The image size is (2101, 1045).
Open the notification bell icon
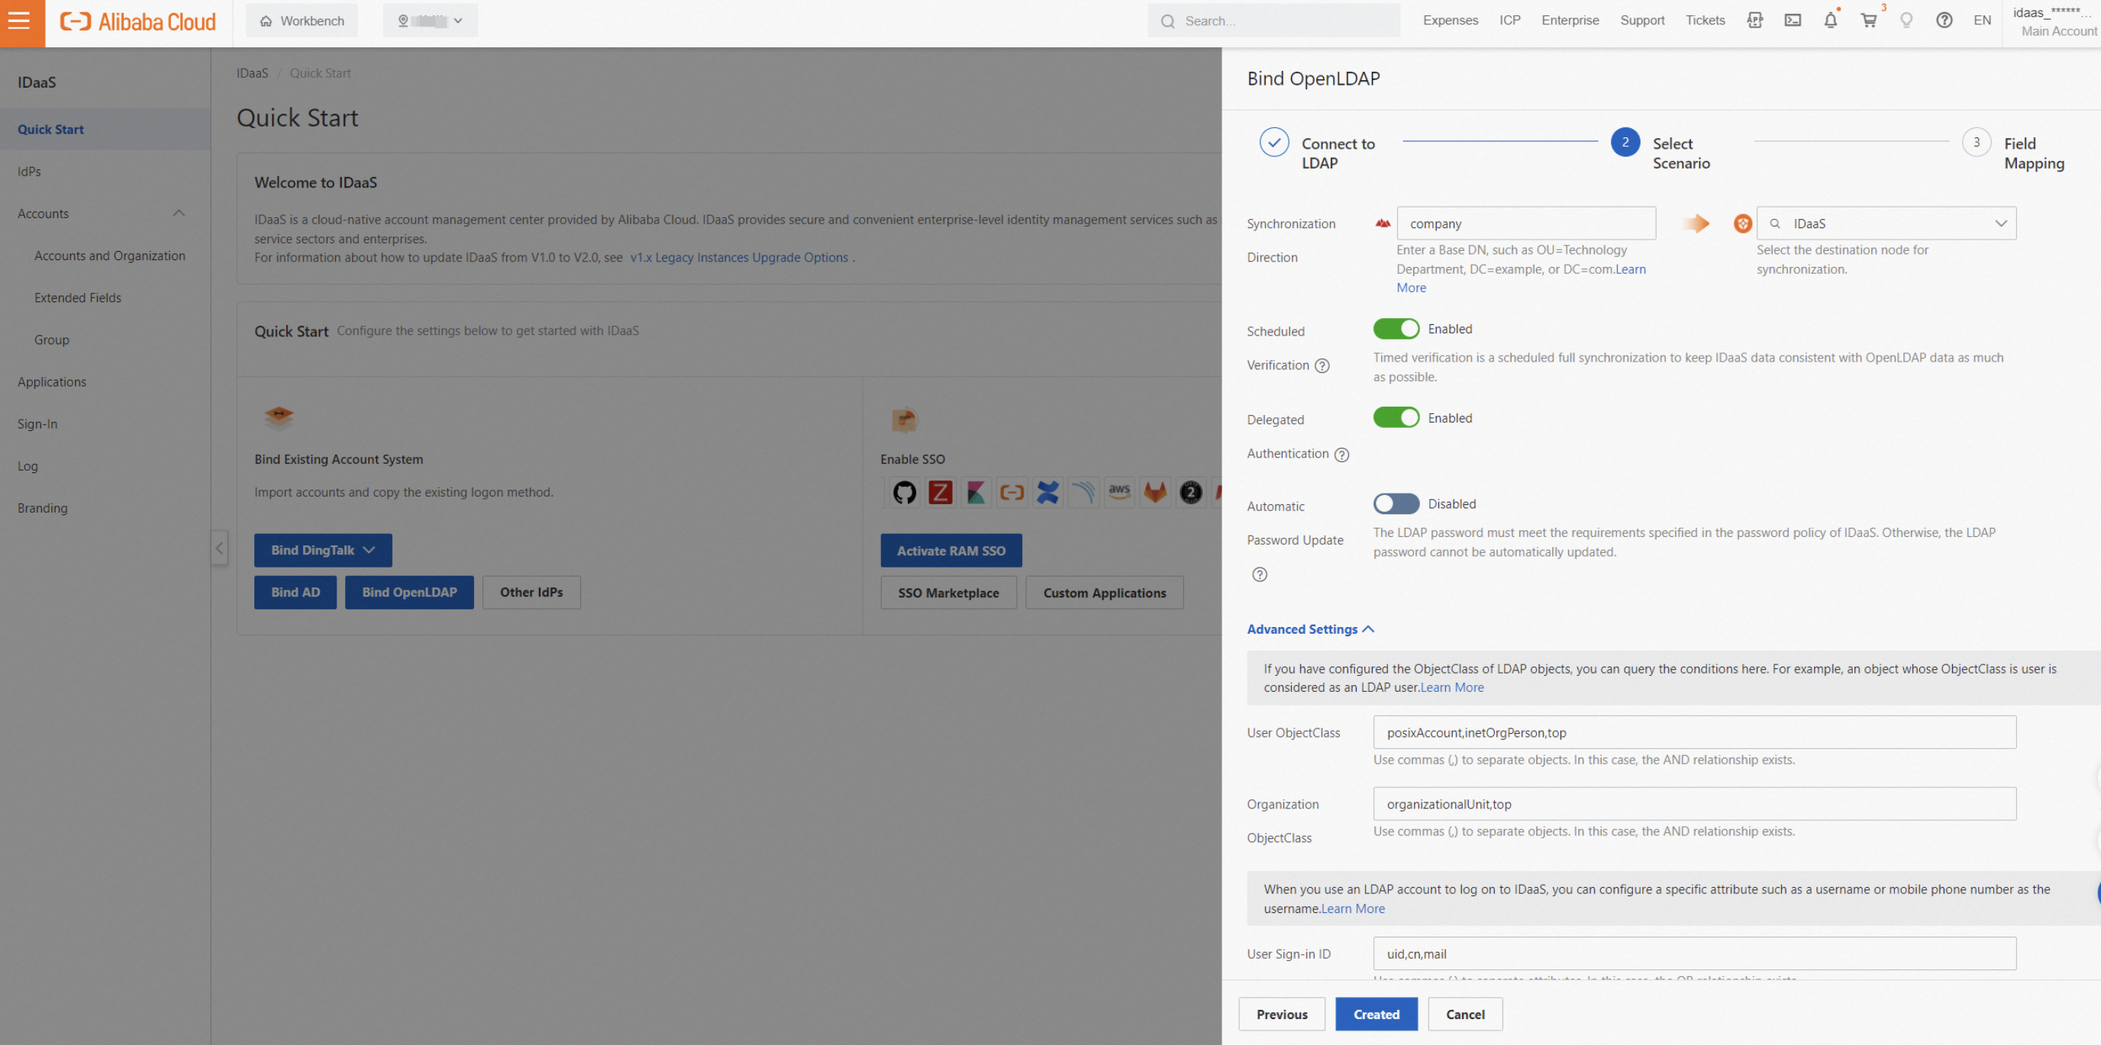[1830, 21]
